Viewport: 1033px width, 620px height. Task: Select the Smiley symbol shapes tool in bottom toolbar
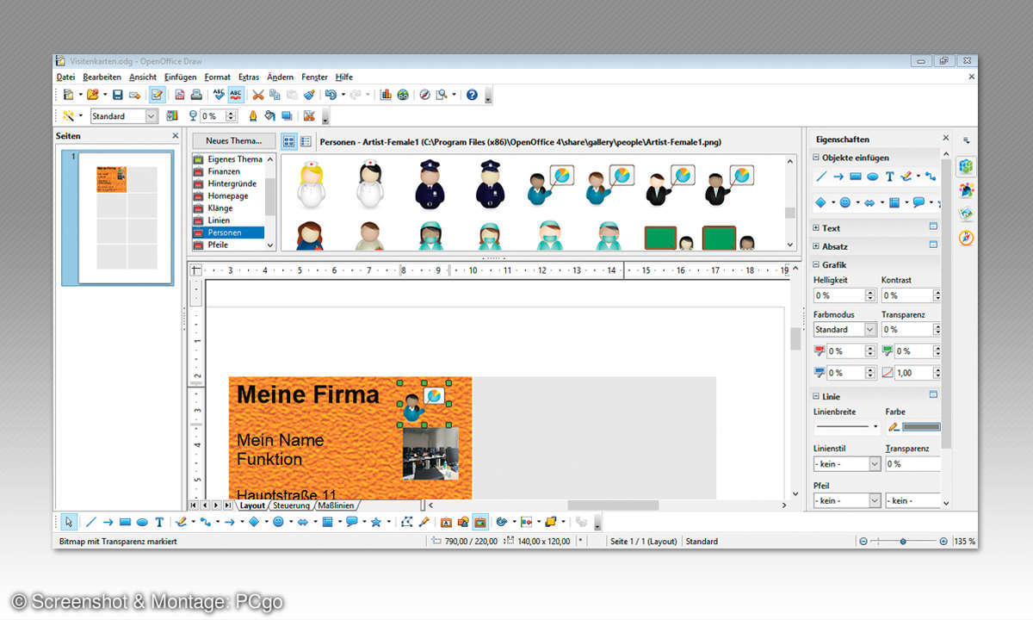click(x=278, y=522)
